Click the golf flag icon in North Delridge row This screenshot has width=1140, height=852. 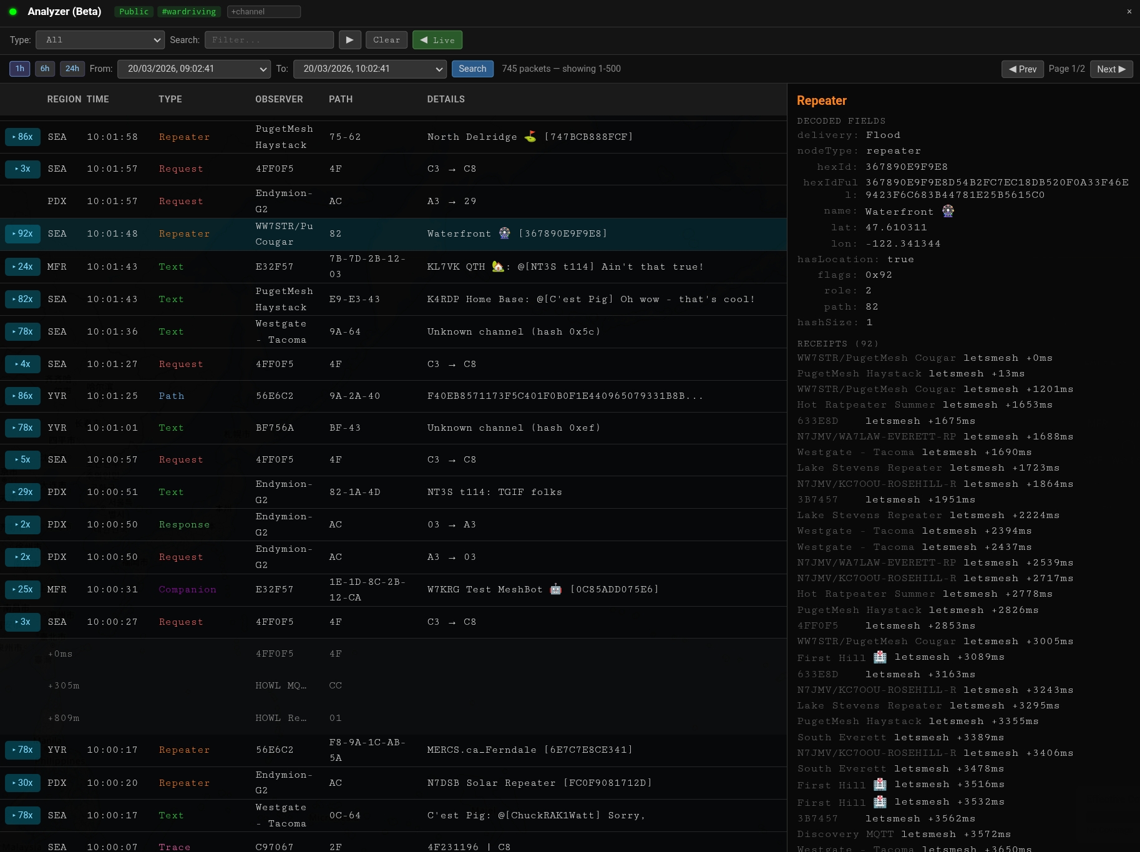[x=530, y=137]
